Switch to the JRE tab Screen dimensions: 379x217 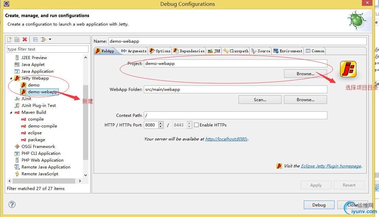(214, 51)
